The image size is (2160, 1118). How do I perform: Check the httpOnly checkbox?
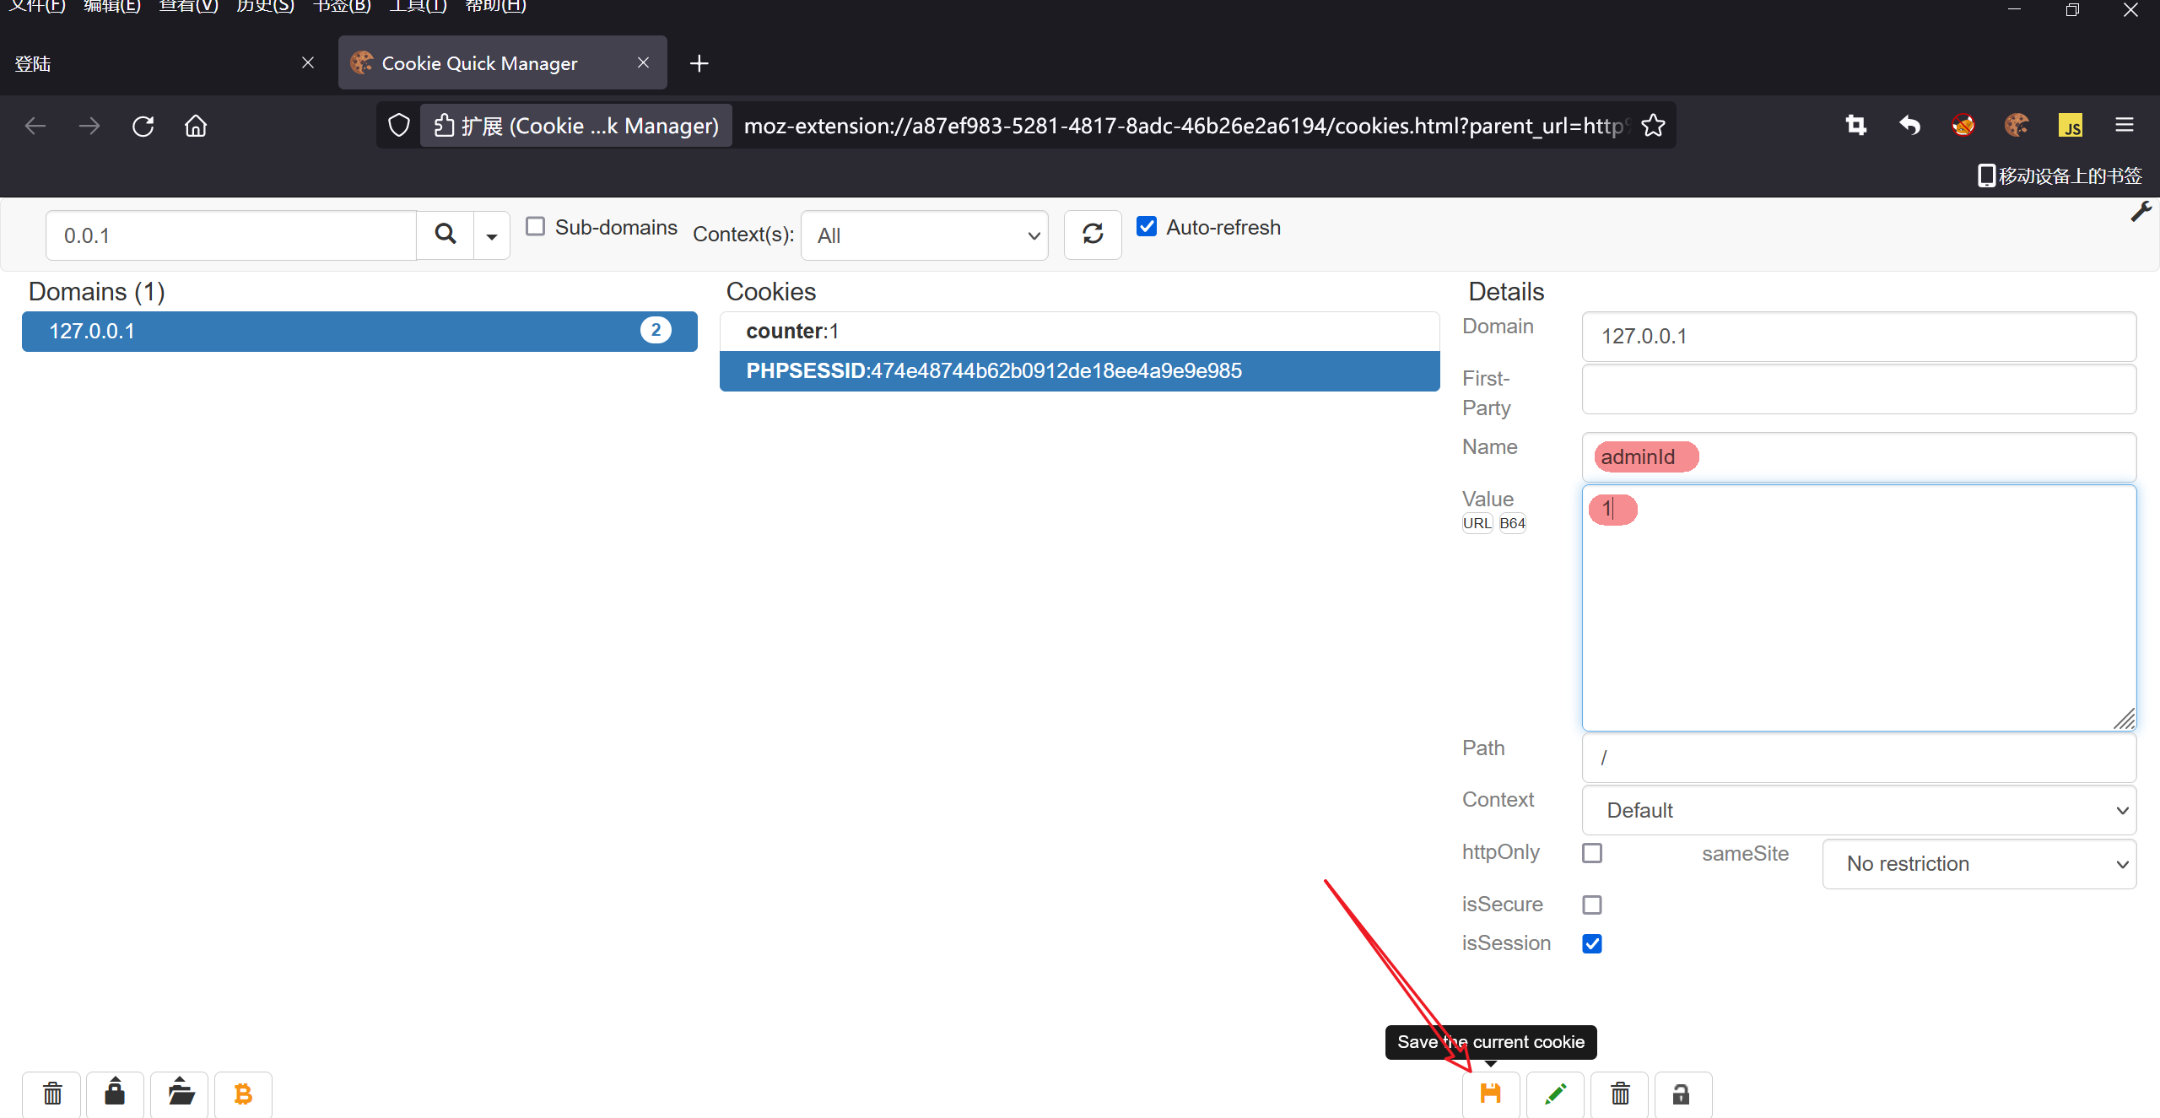point(1592,853)
